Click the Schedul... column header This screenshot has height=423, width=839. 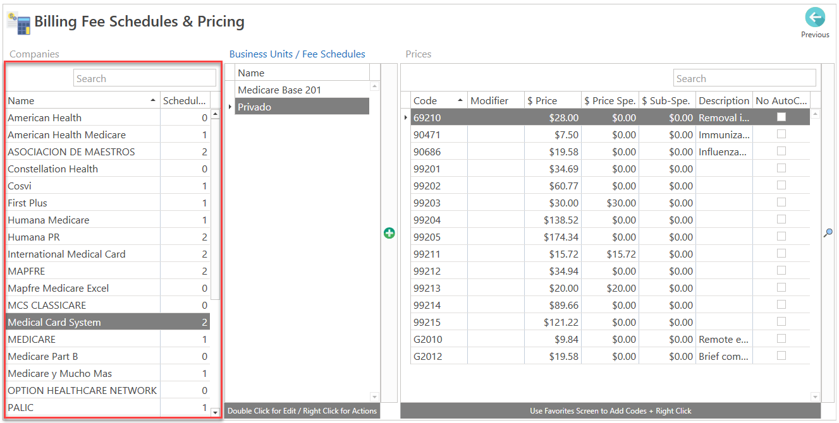pos(185,100)
